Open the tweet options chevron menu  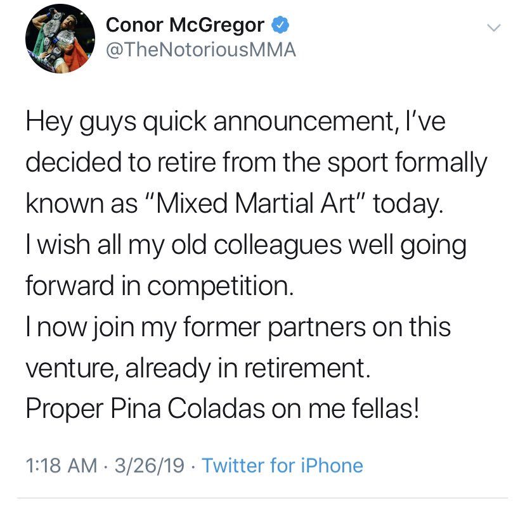(x=493, y=27)
